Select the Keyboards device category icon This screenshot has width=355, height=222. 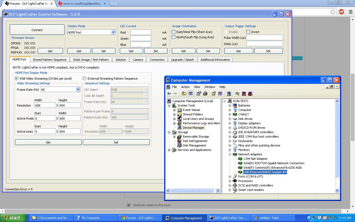tap(235, 141)
